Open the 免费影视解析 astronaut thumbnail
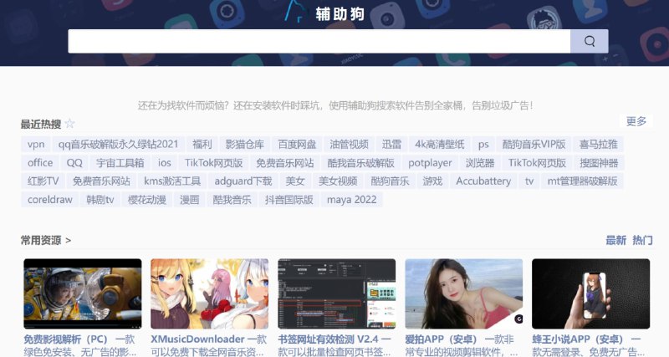This screenshot has width=669, height=357. [x=83, y=293]
